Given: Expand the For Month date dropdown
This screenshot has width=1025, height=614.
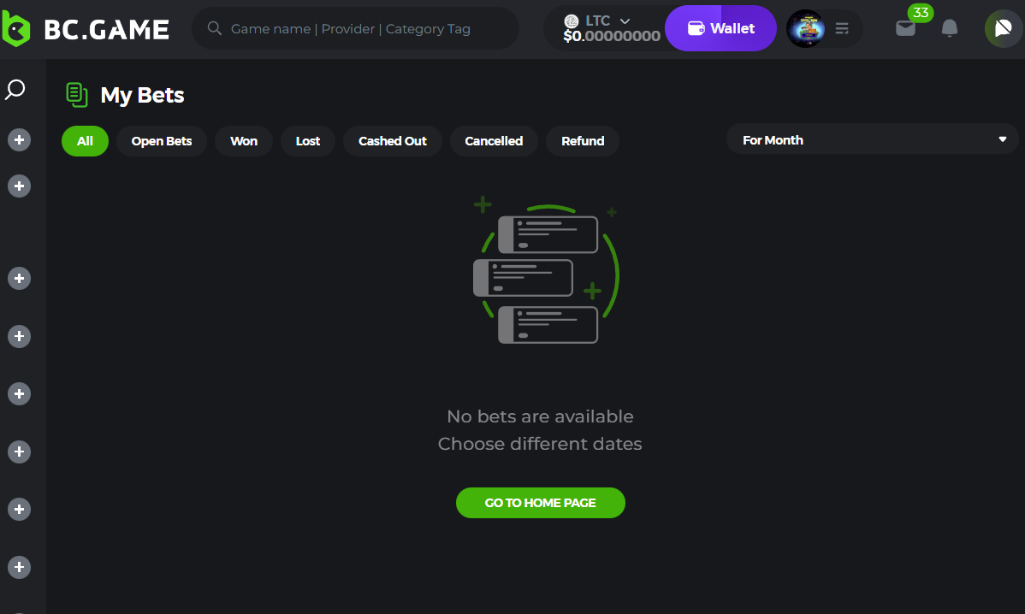Looking at the screenshot, I should (x=872, y=139).
